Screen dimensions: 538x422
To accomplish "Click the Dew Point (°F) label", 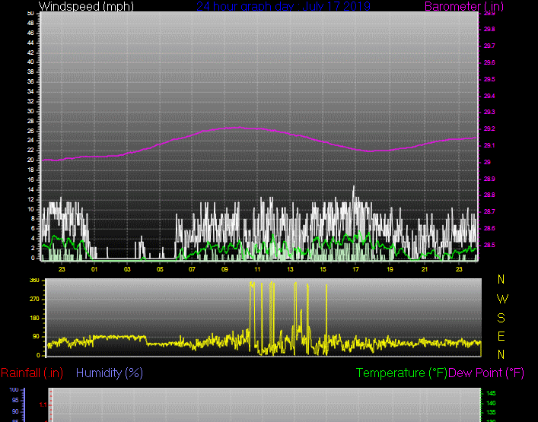I will (486, 373).
